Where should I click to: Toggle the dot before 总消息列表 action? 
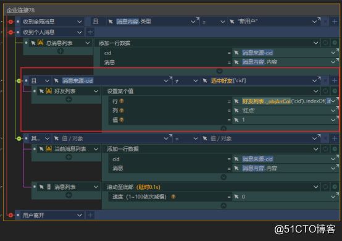(26, 43)
